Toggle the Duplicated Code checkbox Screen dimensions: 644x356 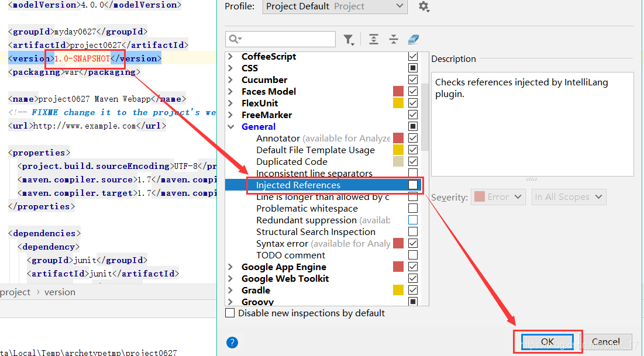[413, 161]
